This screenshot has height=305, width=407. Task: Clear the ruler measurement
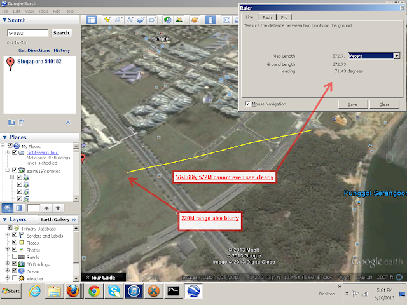coord(384,104)
